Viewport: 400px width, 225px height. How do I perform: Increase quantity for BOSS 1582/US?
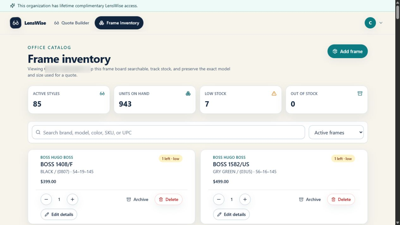click(245, 199)
